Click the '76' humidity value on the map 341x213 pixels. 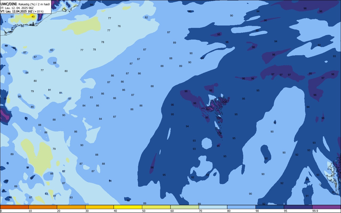[x=119, y=26]
